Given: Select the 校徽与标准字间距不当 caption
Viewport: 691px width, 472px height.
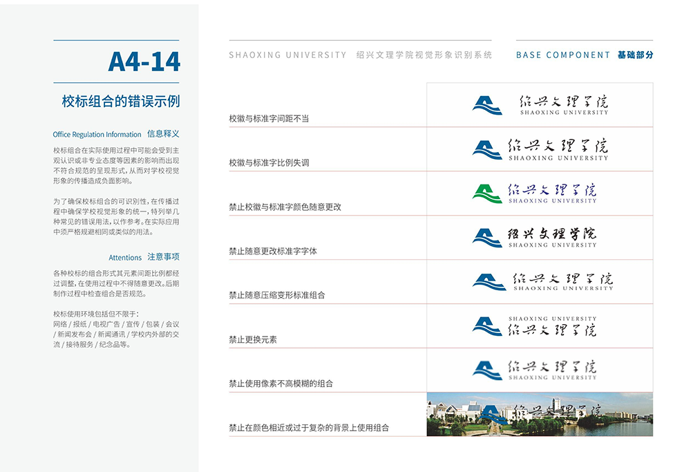Looking at the screenshot, I should (x=269, y=119).
